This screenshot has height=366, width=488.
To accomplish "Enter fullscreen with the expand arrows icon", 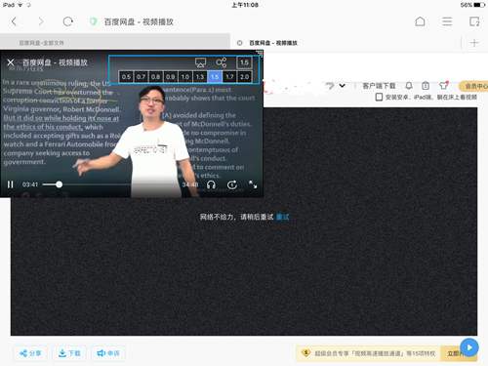I will click(253, 184).
